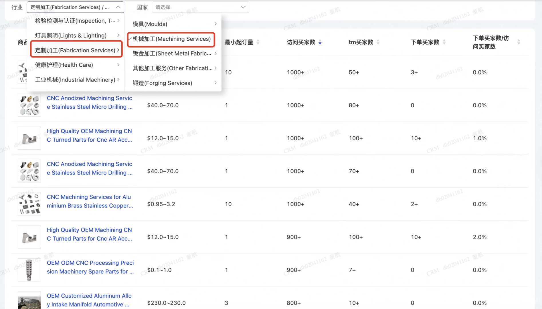Click the 访问买家数 column header

point(301,42)
